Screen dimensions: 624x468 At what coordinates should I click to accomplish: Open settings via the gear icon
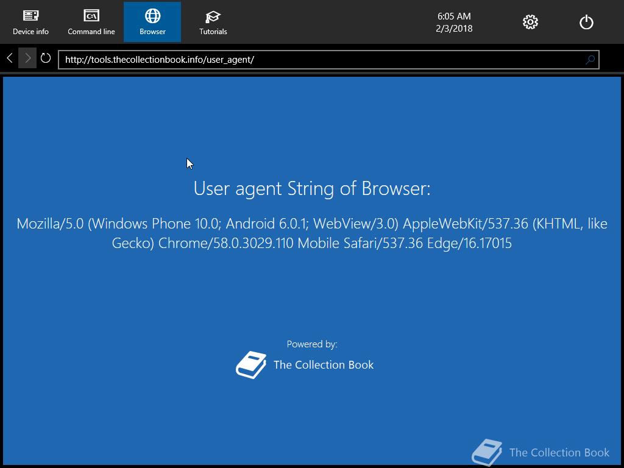point(530,22)
